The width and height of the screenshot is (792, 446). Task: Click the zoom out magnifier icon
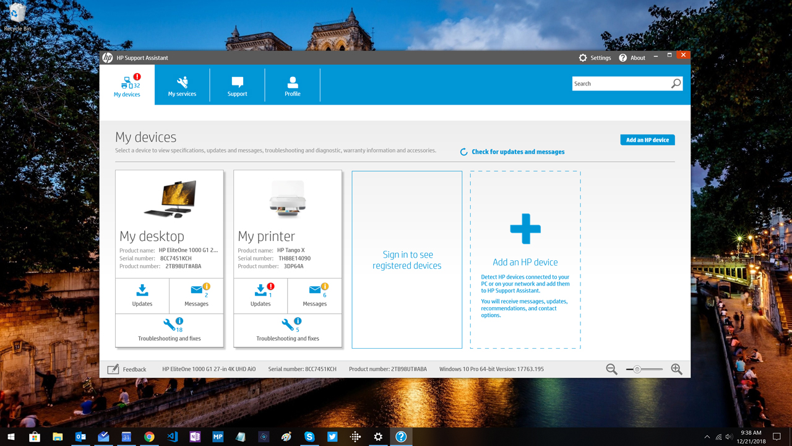coord(611,369)
